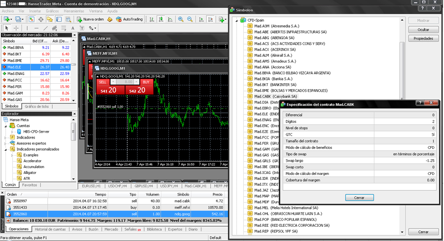Select the Fibonacci retracement tool
Screen dimensions: 444x241
click(63, 28)
